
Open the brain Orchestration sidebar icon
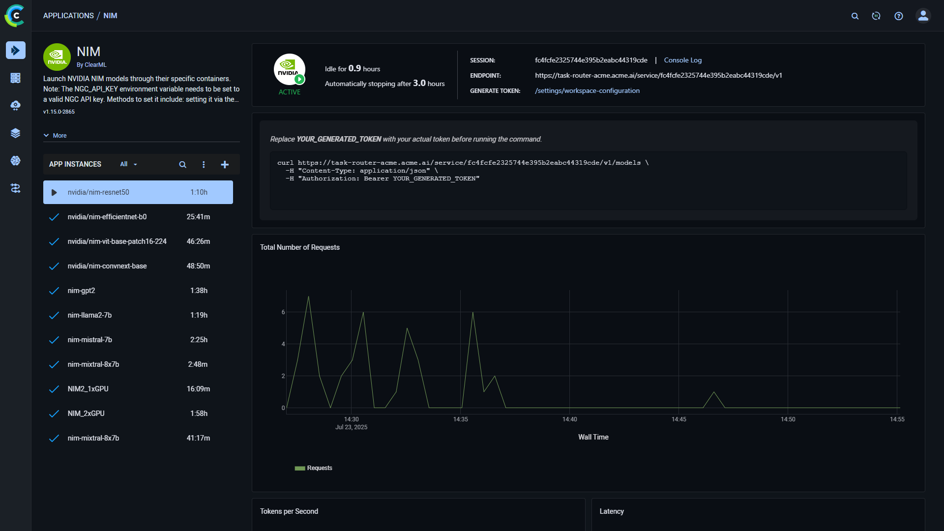pos(16,161)
